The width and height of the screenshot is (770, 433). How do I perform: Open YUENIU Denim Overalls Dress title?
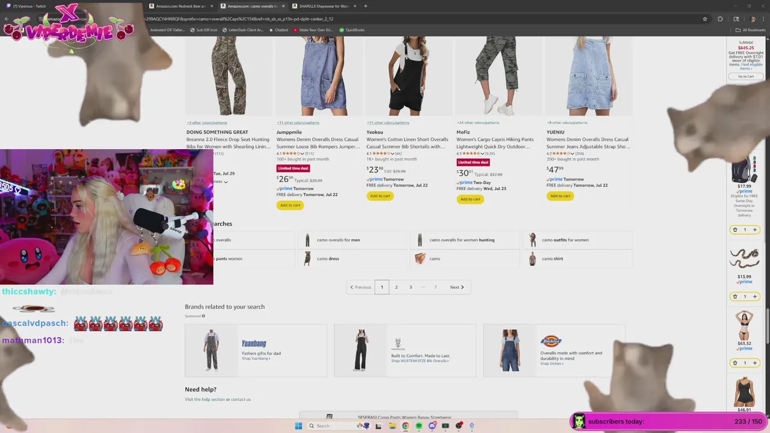click(588, 143)
